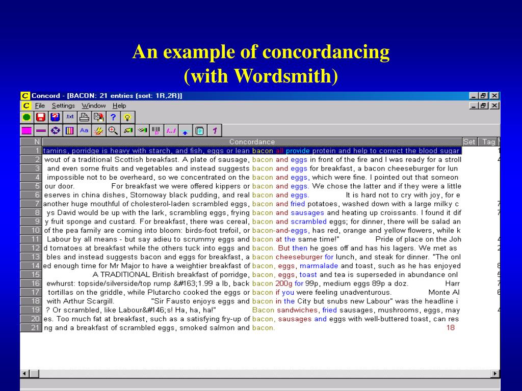Viewport: 522px width, 391px height.
Task: Click the solid magenta square toolbar icon
Action: pyautogui.click(x=27, y=131)
